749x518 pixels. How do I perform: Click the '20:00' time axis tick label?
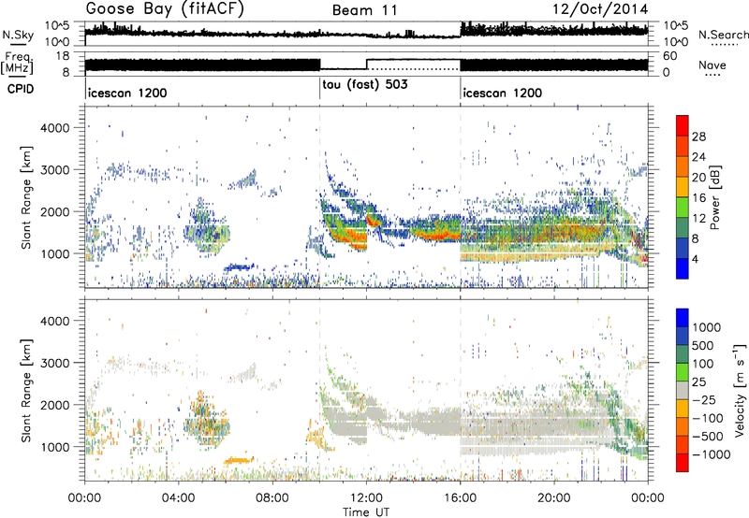coord(554,498)
